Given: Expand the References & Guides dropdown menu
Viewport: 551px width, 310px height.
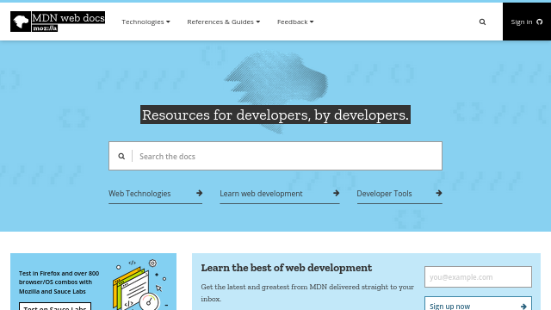Looking at the screenshot, I should pos(224,22).
